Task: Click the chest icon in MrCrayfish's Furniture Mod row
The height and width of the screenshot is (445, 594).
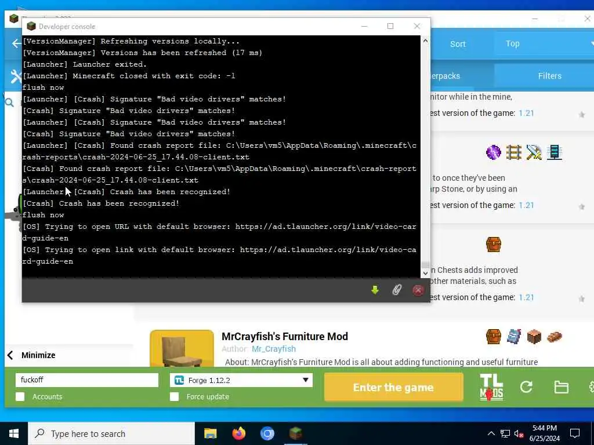Action: (493, 337)
